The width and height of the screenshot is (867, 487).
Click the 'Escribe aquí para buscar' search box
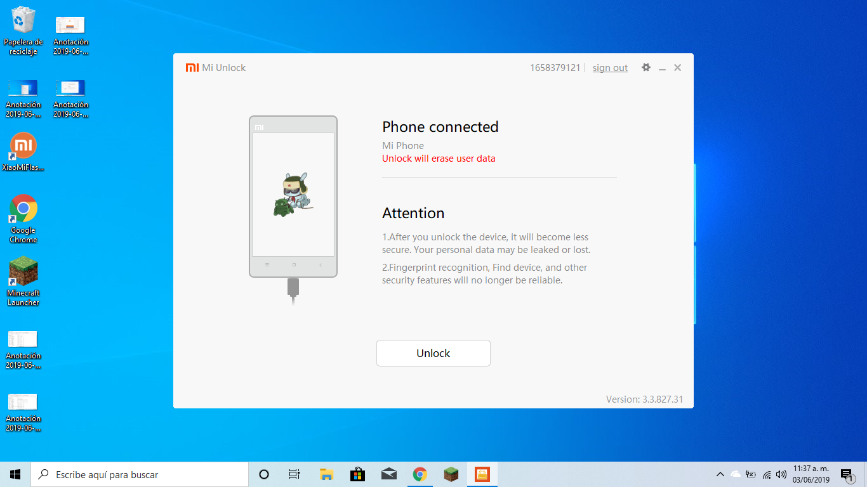coord(140,474)
